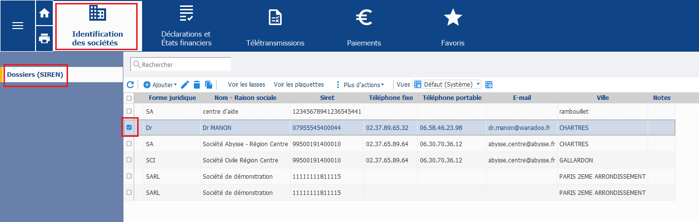This screenshot has height=222, width=699.
Task: Select Dossiers (SIREN) in sidebar
Action: click(x=35, y=74)
